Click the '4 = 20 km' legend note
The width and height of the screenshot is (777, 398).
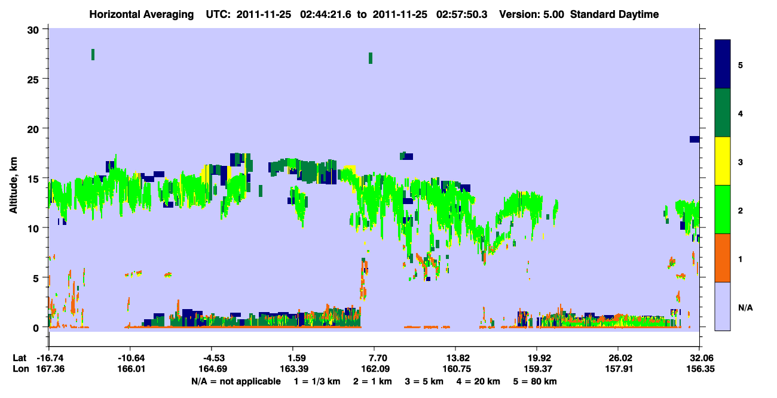[x=478, y=381]
